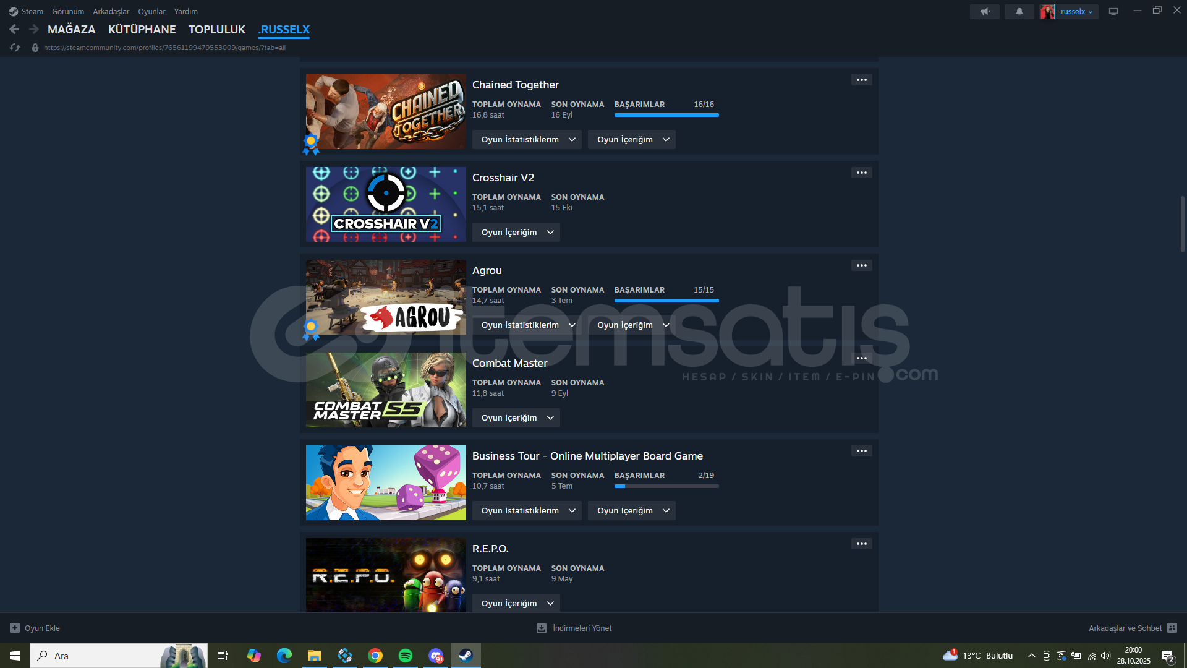1187x668 pixels.
Task: Click the Friends and Chat icon
Action: click(1172, 628)
